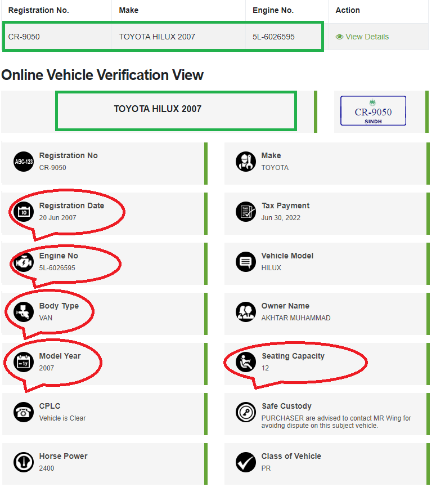Click the PURCHASER are advised Safe Custody note

pyautogui.click(x=336, y=422)
